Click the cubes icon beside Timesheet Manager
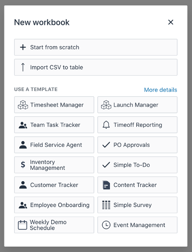Viewport: 192px width, 252px height. pos(23,105)
